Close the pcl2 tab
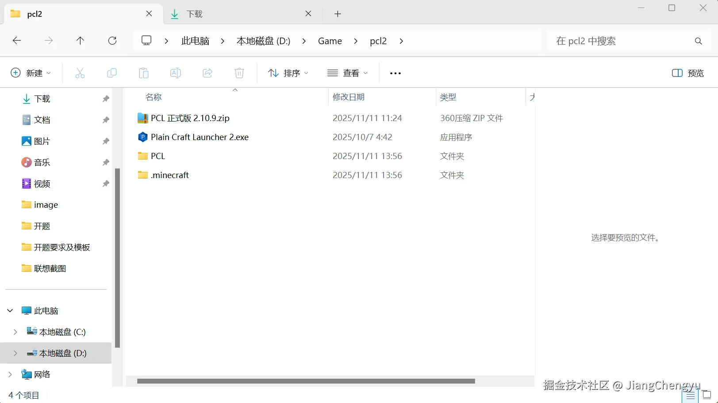This screenshot has width=718, height=403. pyautogui.click(x=149, y=14)
